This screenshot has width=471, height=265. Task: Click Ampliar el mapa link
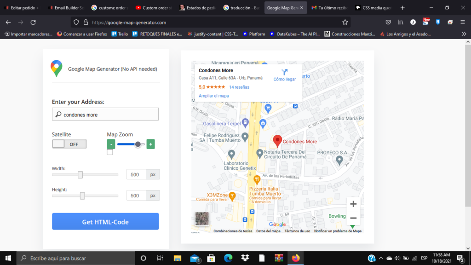[x=213, y=96]
